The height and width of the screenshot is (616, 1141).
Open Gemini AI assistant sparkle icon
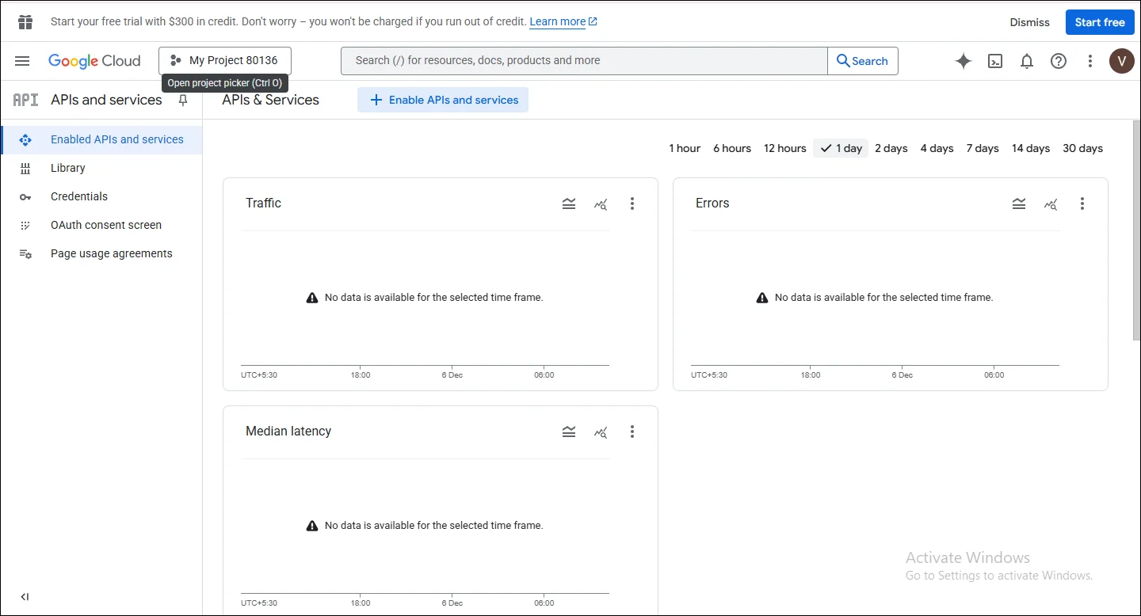pyautogui.click(x=964, y=61)
